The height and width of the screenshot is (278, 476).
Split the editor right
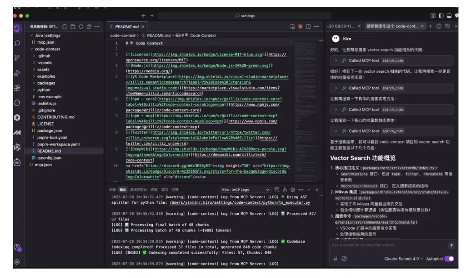(308, 27)
